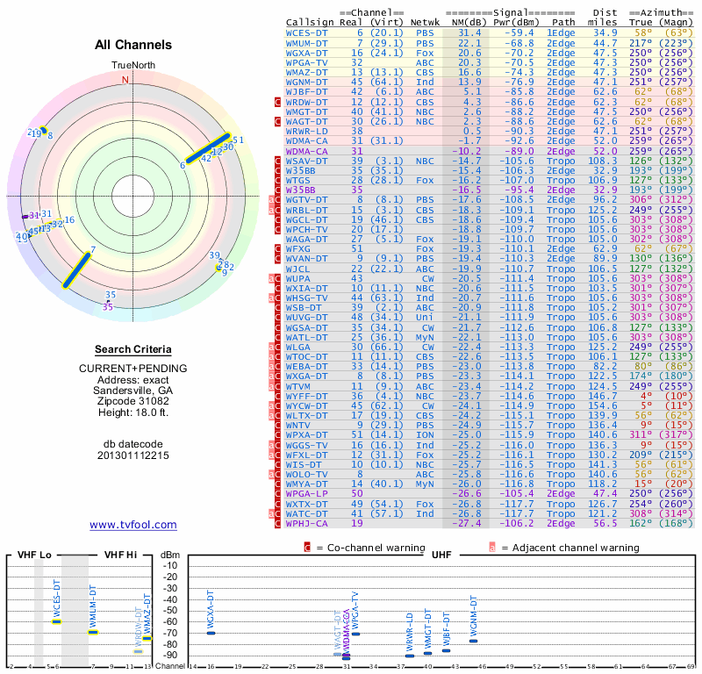Click the adjacent-channel 'a' icon beside WGTV-DT
Viewport: 702px width, 674px height.
click(x=273, y=199)
